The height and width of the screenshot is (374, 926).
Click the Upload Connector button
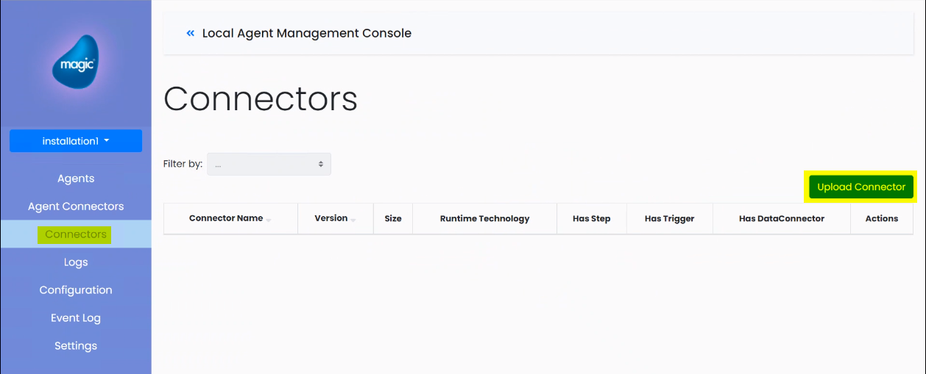click(x=861, y=187)
